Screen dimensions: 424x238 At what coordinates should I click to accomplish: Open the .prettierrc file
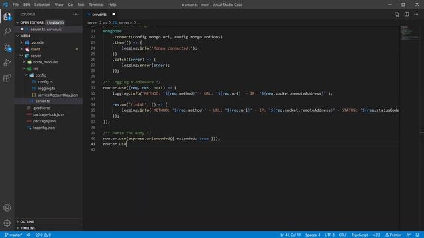point(41,108)
